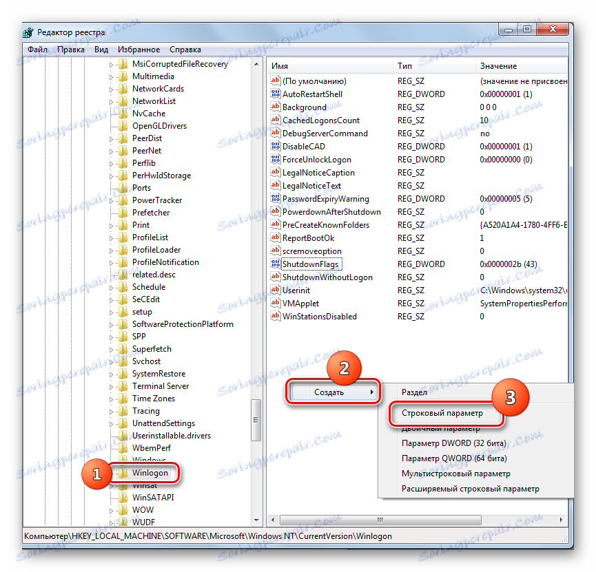Screen dimensions: 596x572
Task: Expand the Terminal Server tree node
Action: (x=112, y=387)
